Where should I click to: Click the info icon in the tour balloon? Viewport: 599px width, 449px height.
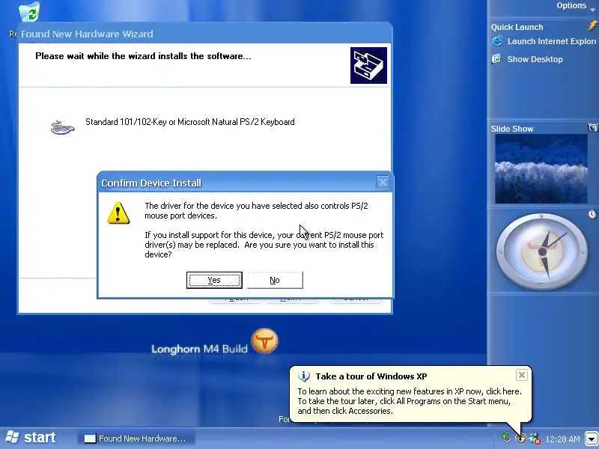[304, 376]
